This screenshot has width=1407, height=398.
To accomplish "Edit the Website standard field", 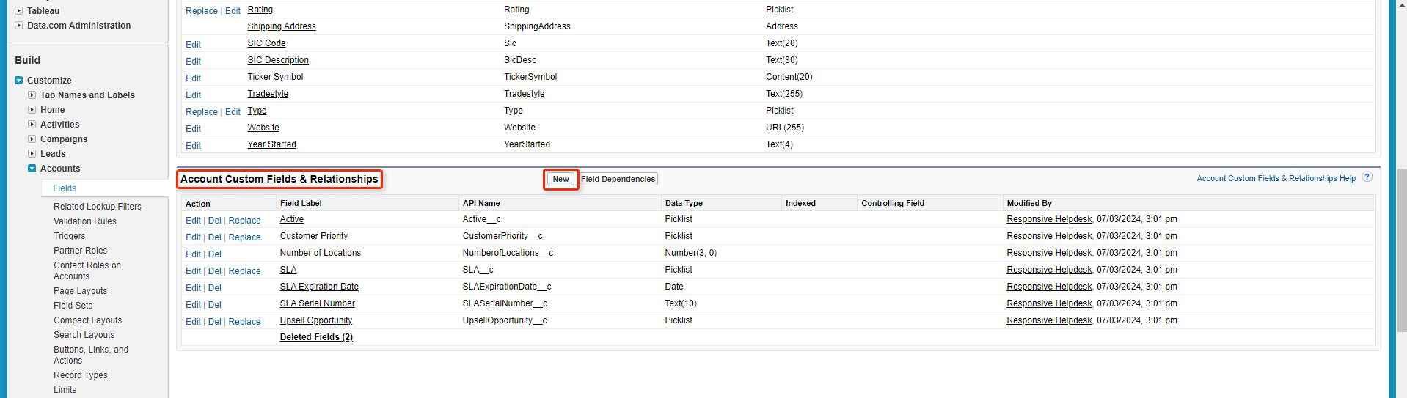I will tap(193, 129).
